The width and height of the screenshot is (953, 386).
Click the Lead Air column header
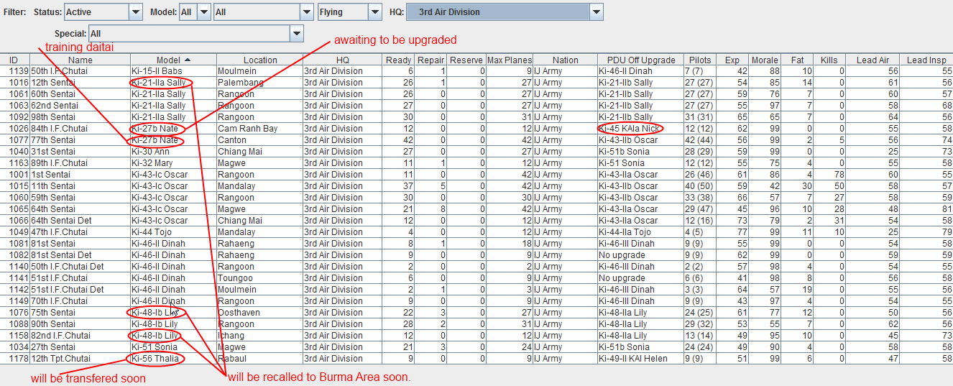pyautogui.click(x=873, y=60)
